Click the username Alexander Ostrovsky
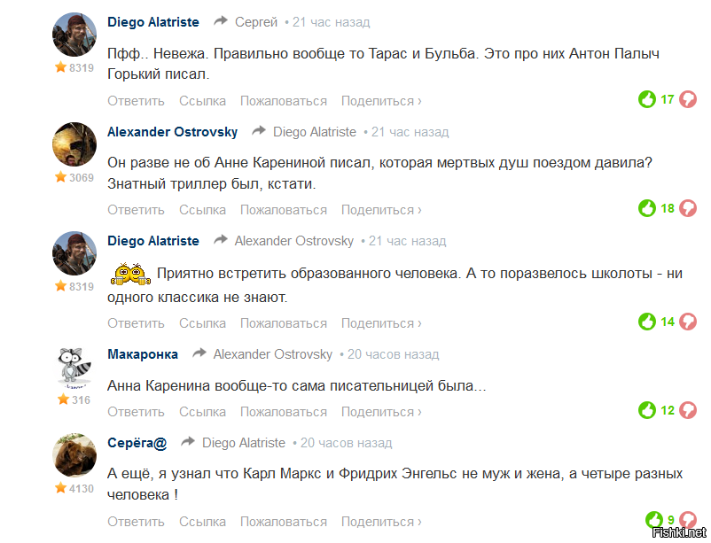 click(172, 131)
